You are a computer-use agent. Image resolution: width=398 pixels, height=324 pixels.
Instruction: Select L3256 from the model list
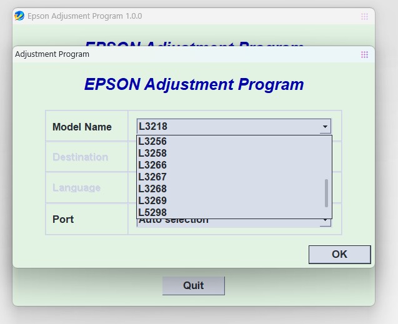coord(234,142)
